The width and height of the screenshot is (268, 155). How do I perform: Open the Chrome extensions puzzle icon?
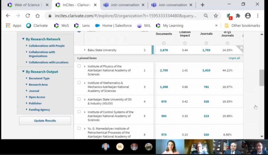[238, 16]
